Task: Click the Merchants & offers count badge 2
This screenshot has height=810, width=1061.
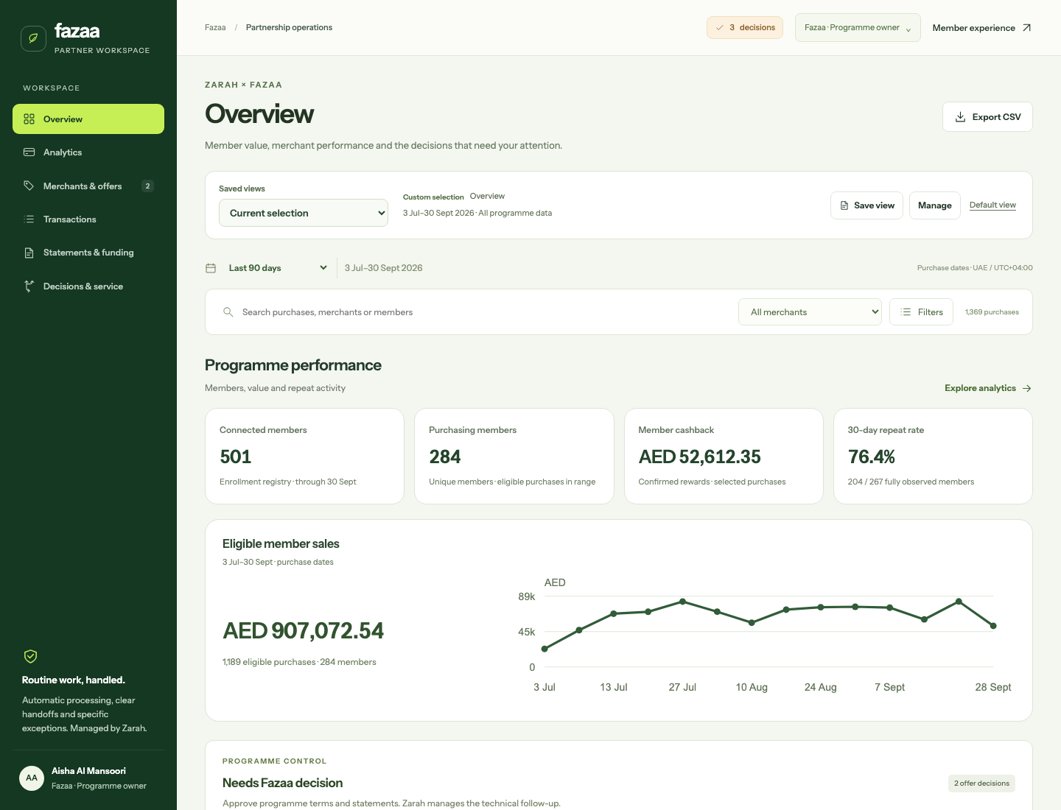Action: tap(147, 186)
